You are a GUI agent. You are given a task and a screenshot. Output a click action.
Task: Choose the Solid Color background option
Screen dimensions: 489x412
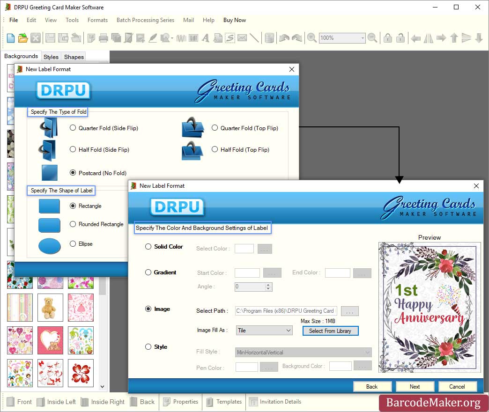point(148,247)
